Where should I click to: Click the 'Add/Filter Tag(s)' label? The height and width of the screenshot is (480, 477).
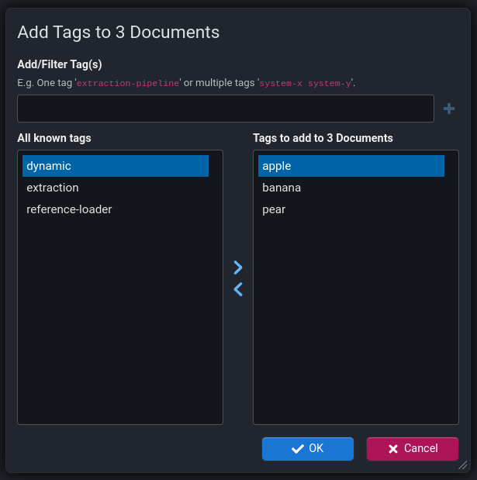[60, 64]
